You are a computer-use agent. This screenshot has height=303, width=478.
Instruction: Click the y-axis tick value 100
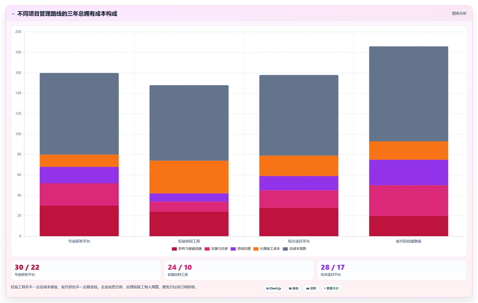[18, 134]
